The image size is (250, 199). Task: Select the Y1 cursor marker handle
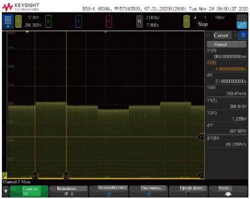pos(201,137)
